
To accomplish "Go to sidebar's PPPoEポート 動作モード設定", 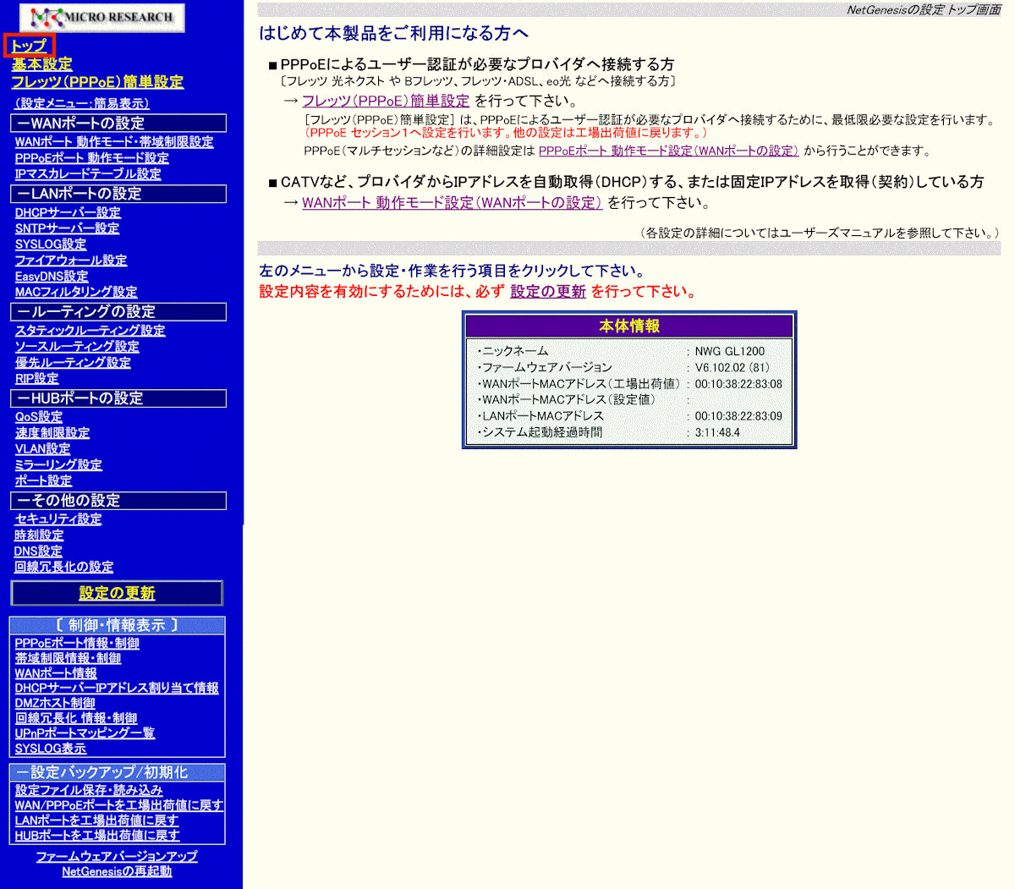I will coord(91,158).
